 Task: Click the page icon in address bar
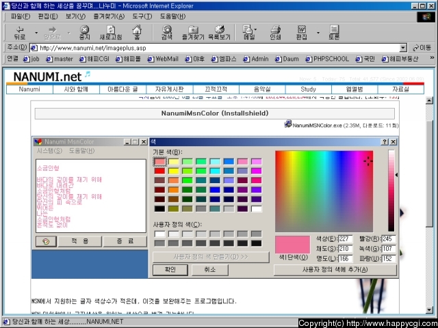[34, 48]
